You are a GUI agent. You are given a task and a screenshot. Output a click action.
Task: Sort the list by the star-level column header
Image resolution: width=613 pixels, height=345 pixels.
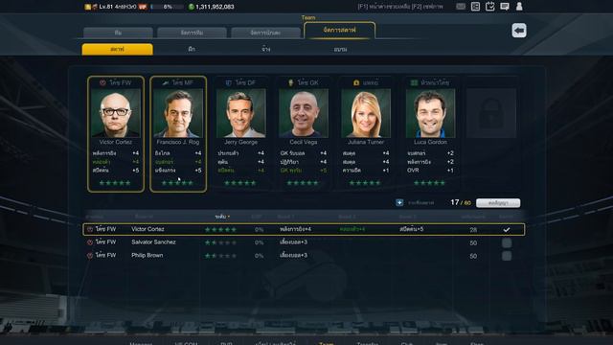point(222,217)
